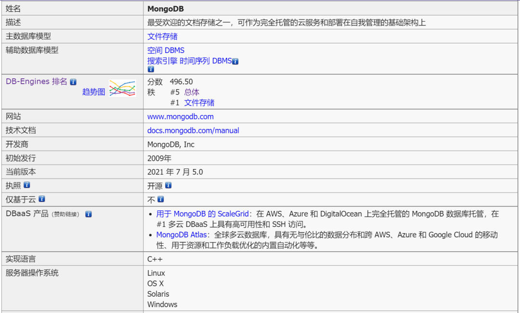Open 用于 MongoDB 的 ScaleGrid link
The width and height of the screenshot is (520, 313).
[x=203, y=214]
